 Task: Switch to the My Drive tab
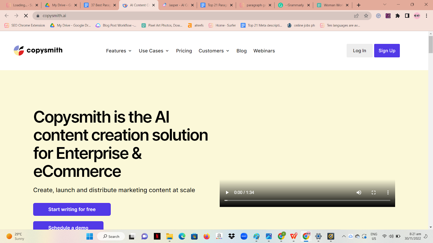(x=61, y=5)
